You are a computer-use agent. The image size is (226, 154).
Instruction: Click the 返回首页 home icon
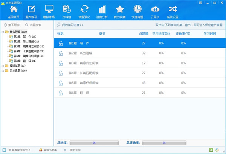[x=14, y=9]
